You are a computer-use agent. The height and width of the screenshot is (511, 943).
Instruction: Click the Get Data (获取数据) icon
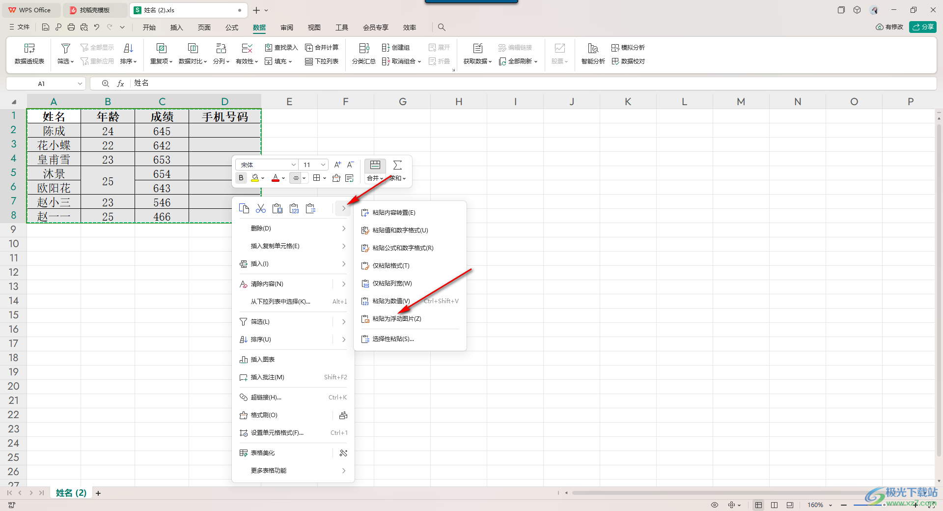click(477, 48)
